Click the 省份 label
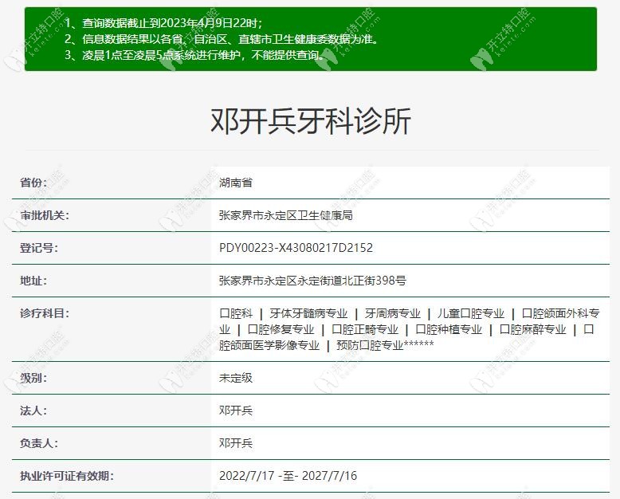620x499 pixels. point(33,183)
